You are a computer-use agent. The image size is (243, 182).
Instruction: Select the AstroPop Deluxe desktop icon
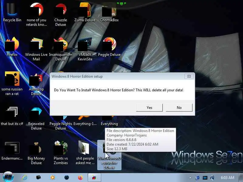[x=36, y=84]
